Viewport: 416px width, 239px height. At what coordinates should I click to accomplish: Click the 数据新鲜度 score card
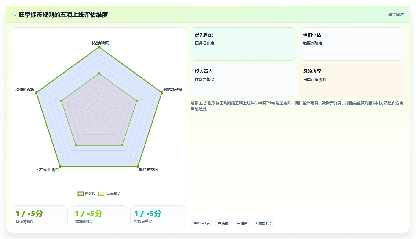[99, 216]
